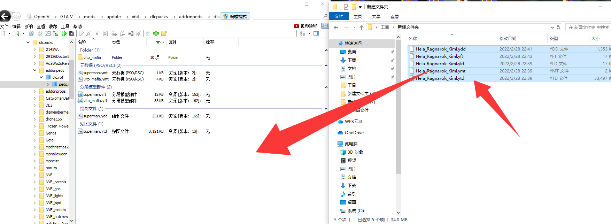The image size is (611, 224).
Task: Click the New folder icon with star
Action: (164, 33)
